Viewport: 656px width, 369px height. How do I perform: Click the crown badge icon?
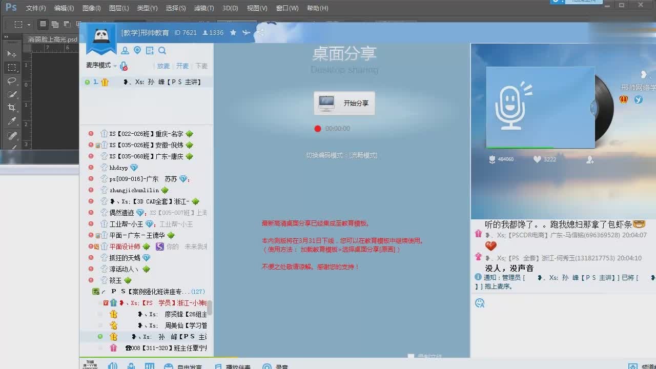pos(624,99)
